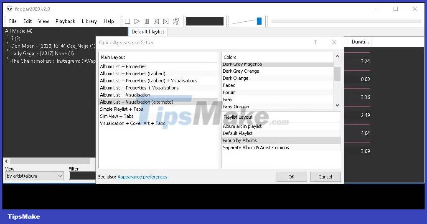Click the album list horizontal scrollbar thumb
427x224 pixels.
(x=50, y=161)
